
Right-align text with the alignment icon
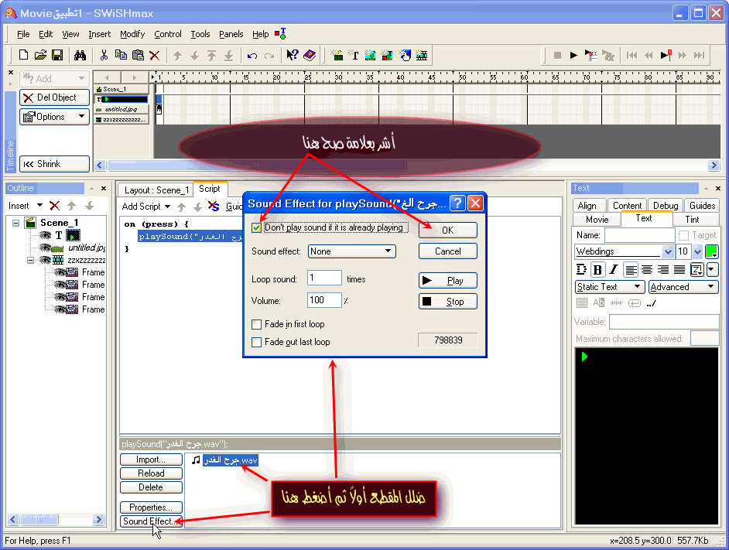tap(663, 270)
